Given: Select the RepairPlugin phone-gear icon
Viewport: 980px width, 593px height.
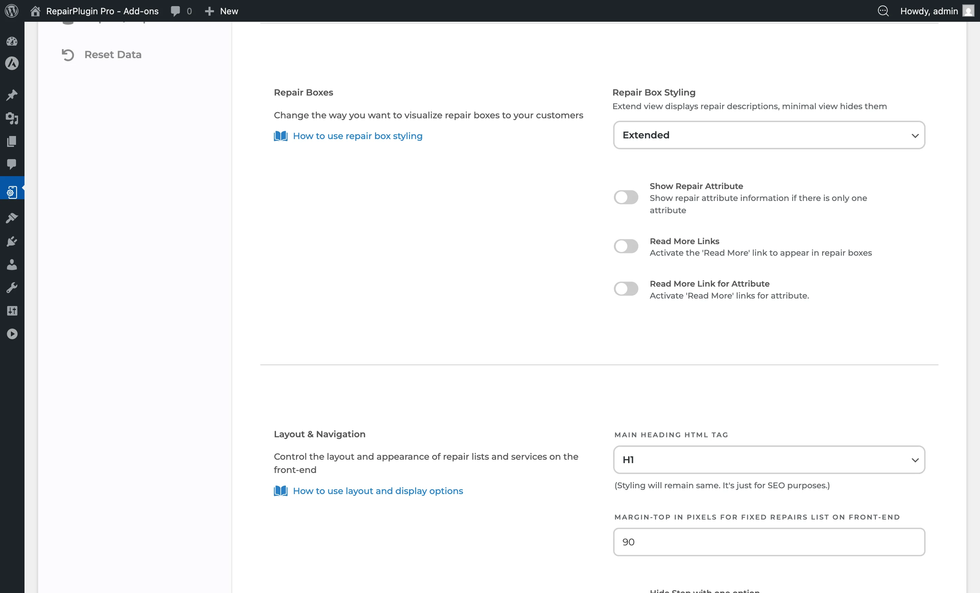Looking at the screenshot, I should pos(12,191).
